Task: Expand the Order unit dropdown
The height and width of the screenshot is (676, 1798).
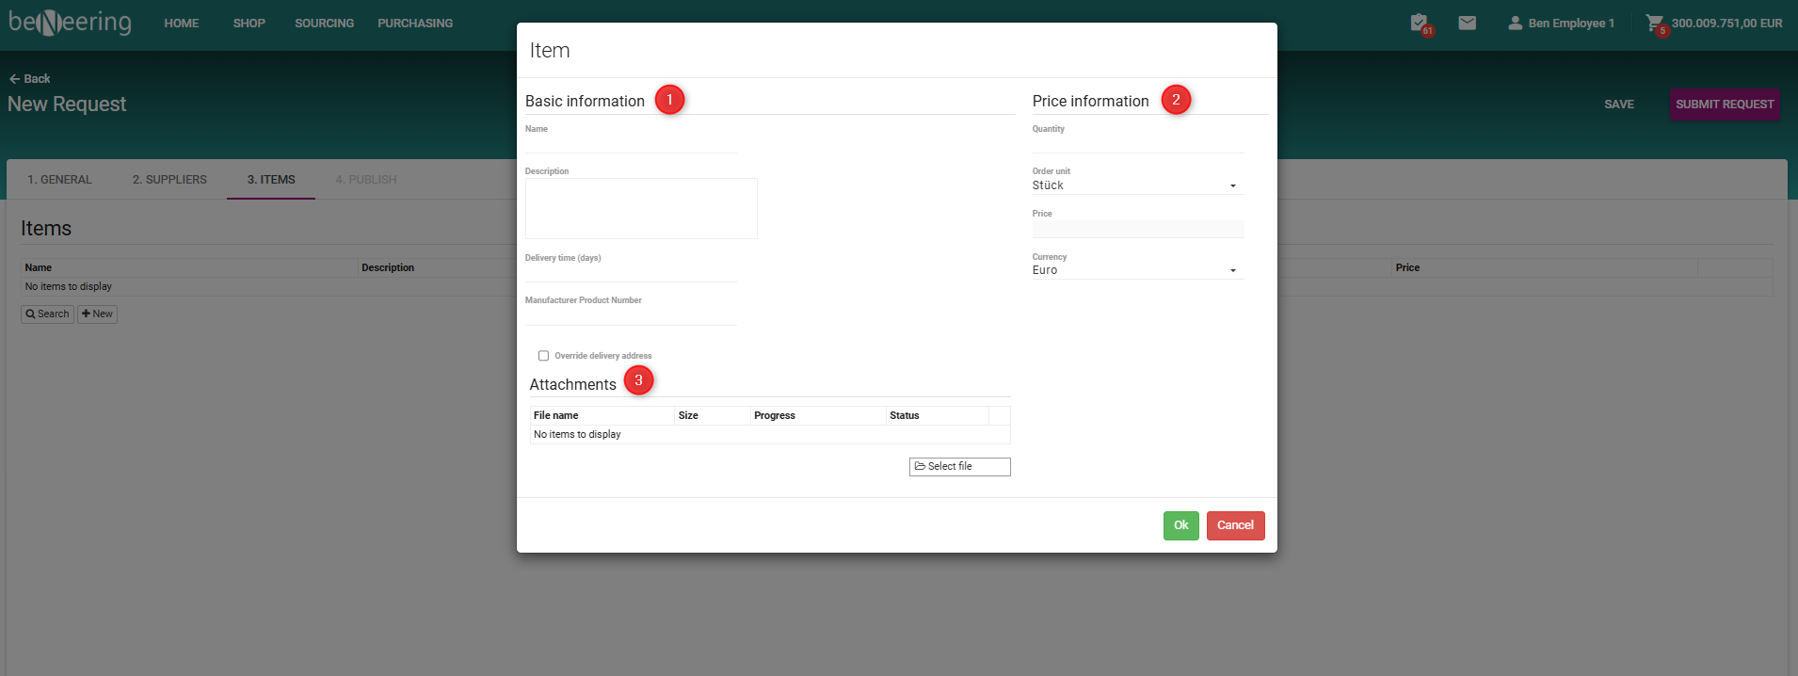Action: coord(1137,185)
